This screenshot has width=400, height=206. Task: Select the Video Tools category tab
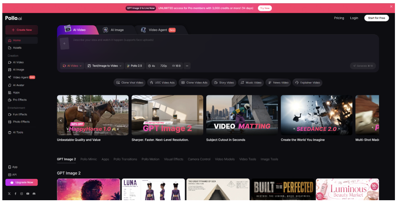[248, 159]
